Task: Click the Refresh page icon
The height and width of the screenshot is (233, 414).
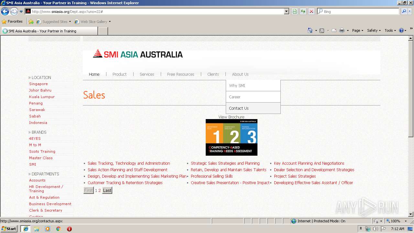Action: [x=303, y=11]
